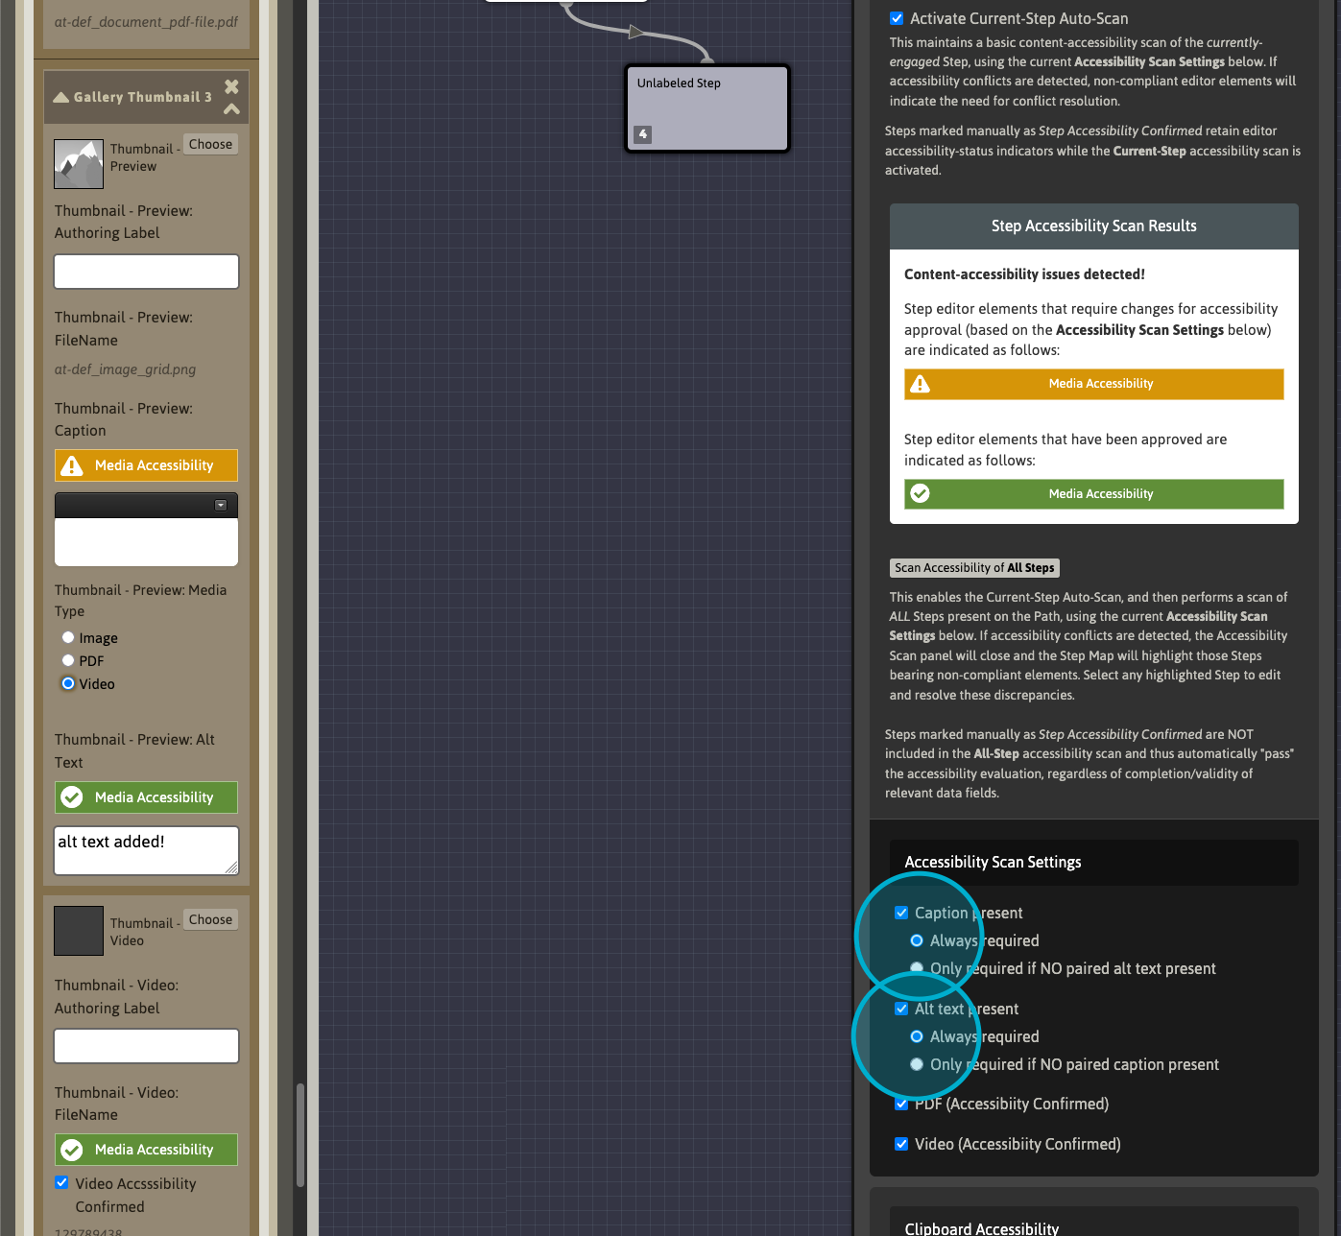This screenshot has width=1341, height=1236.
Task: Open the caption editor toolbar dropdown arrow
Action: 220,505
